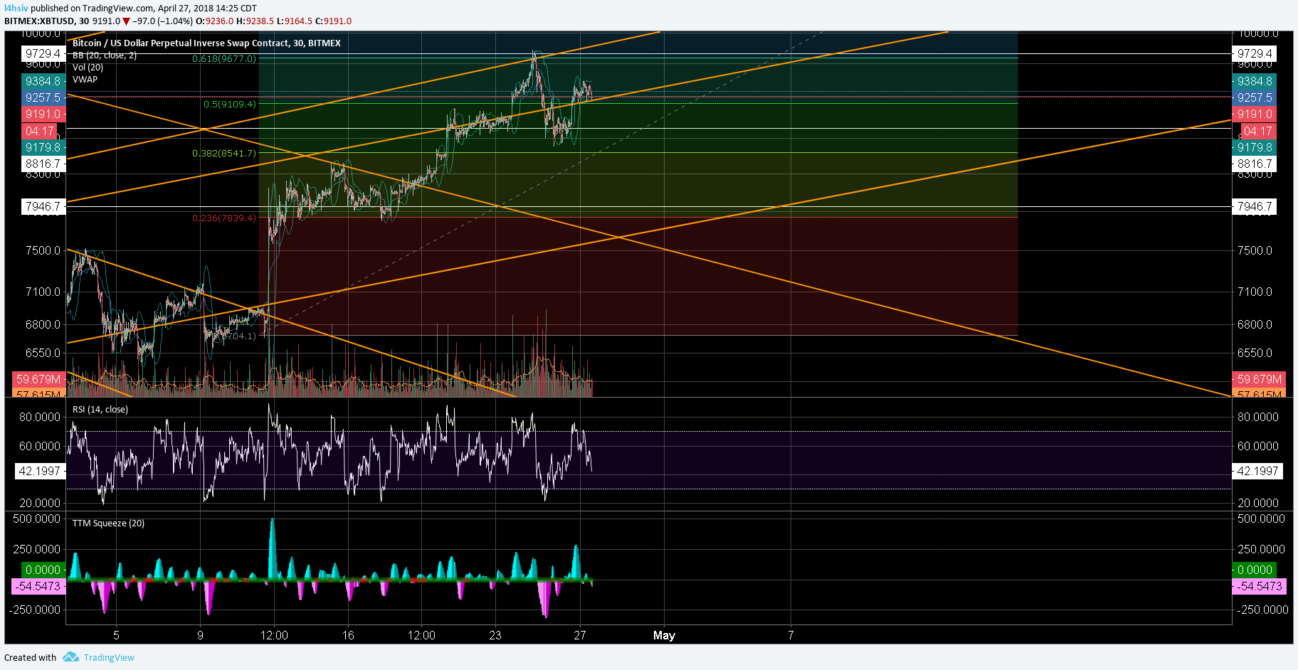Click the 0.382(8541.7) Fibonacci level label
Viewport: 1298px width, 670px height.
pos(224,154)
